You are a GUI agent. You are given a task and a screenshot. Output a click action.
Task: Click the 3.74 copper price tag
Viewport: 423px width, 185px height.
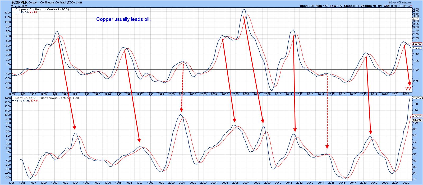(416, 19)
